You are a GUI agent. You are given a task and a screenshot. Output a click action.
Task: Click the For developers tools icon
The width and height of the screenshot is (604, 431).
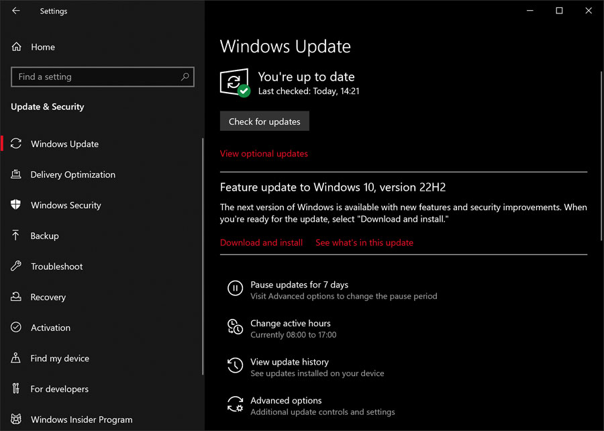[x=15, y=389]
